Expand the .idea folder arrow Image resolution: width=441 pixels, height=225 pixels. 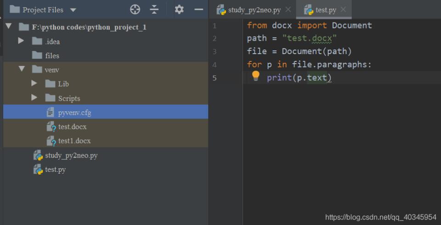tap(21, 41)
